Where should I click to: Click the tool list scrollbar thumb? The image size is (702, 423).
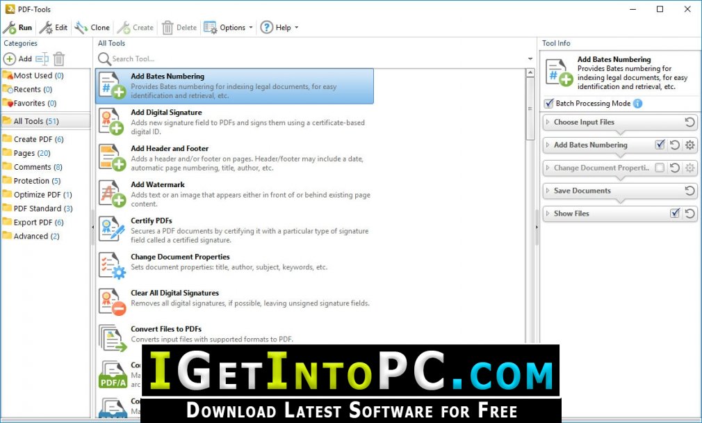tap(530, 109)
